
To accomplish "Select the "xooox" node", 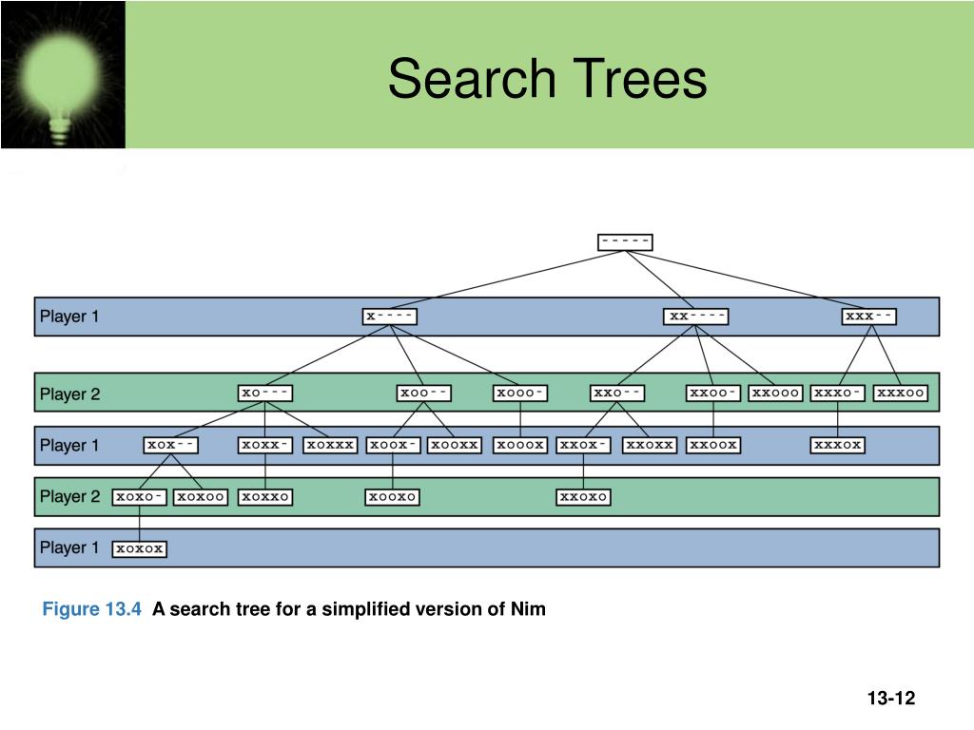I will (x=520, y=446).
